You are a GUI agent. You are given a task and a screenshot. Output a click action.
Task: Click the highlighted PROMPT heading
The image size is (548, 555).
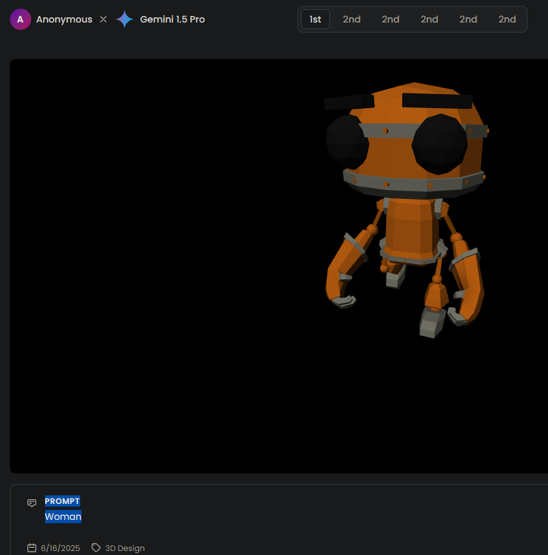click(62, 501)
